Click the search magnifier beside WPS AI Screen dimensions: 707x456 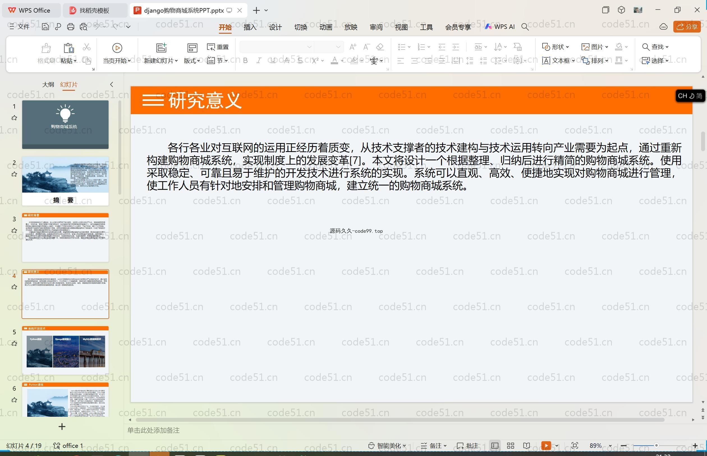point(525,27)
